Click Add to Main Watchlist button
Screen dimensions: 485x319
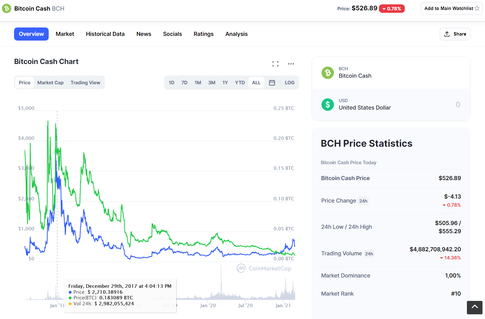(x=452, y=8)
